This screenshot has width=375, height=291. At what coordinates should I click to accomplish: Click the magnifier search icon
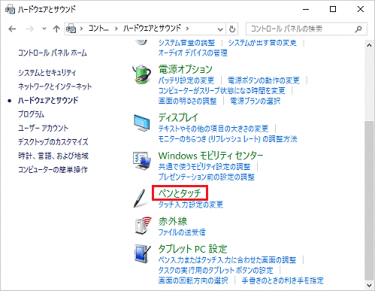coord(358,29)
